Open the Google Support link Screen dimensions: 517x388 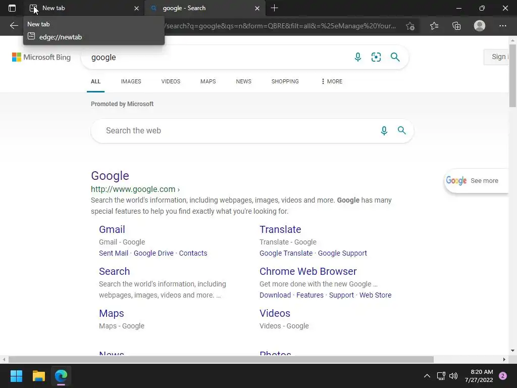click(x=342, y=253)
